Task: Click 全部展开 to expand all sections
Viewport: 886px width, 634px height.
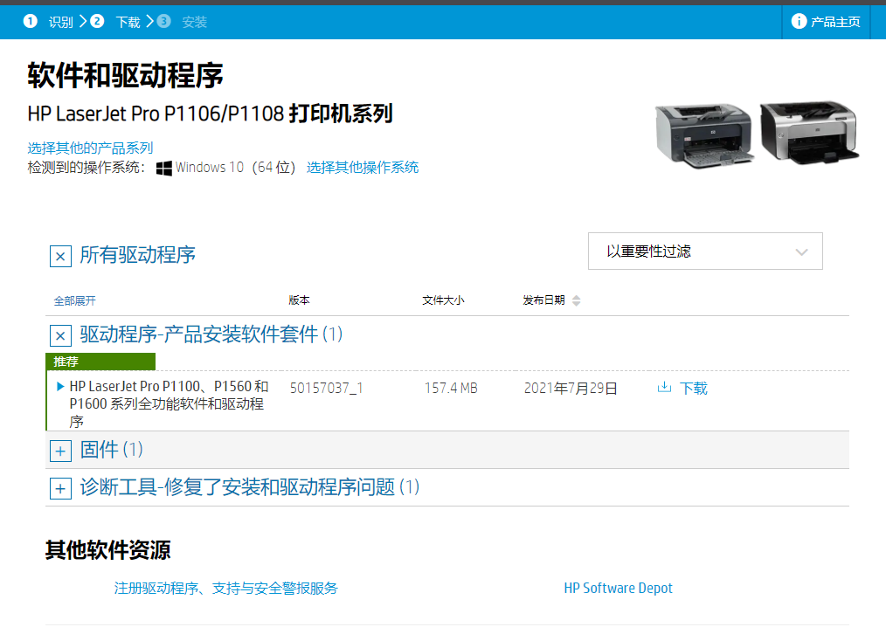Action: coord(74,300)
